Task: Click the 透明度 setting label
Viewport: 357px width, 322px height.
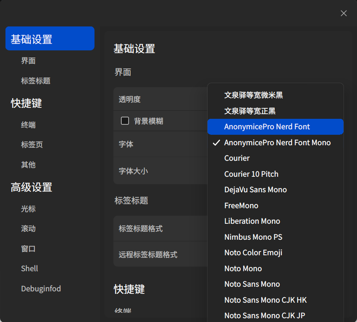Action: click(x=129, y=99)
